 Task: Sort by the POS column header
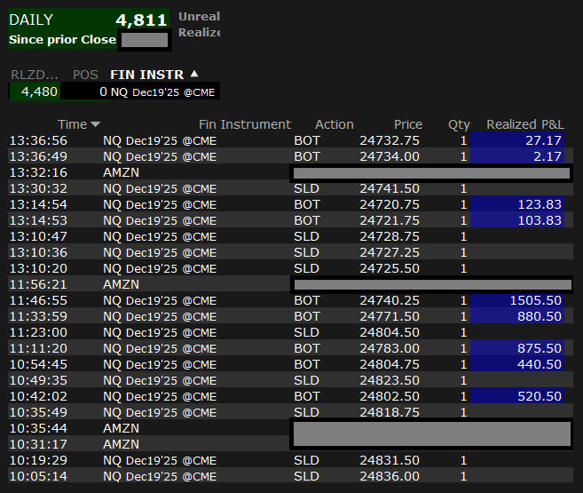tap(85, 75)
